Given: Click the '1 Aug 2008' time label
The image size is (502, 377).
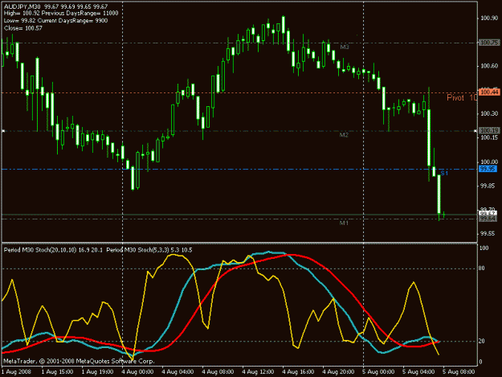Looking at the screenshot, I should coord(16,372).
